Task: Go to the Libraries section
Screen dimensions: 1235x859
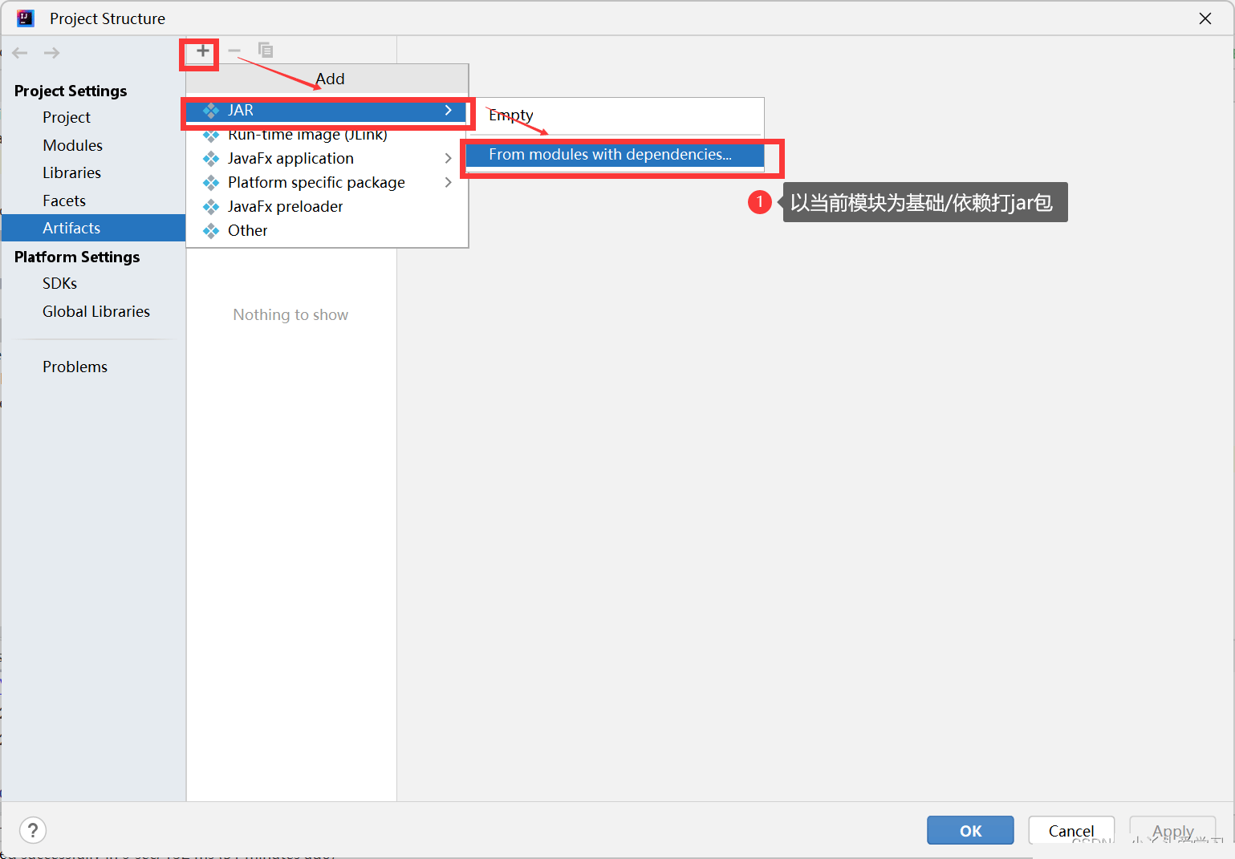Action: click(71, 172)
